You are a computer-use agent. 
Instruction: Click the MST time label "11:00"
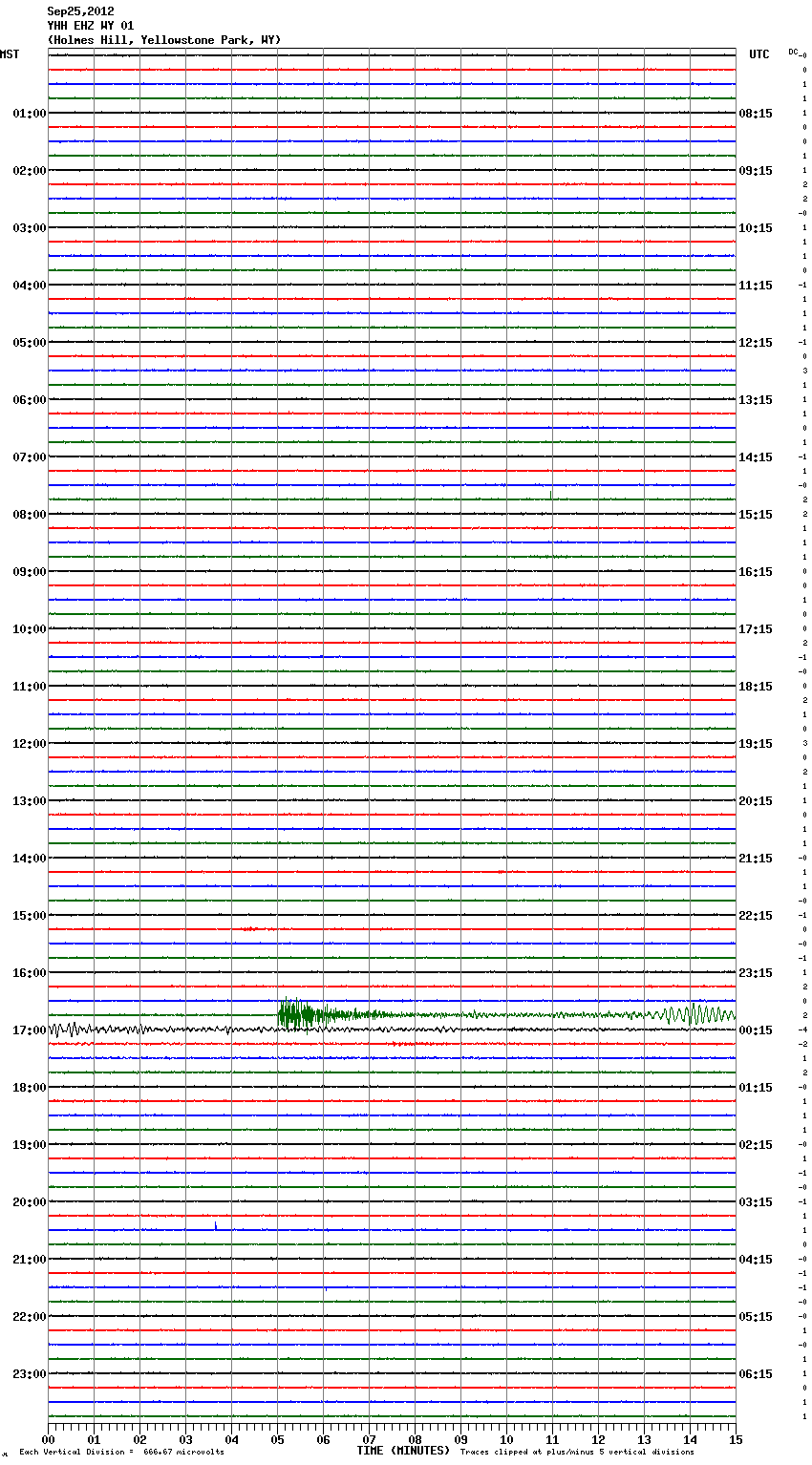pos(30,687)
